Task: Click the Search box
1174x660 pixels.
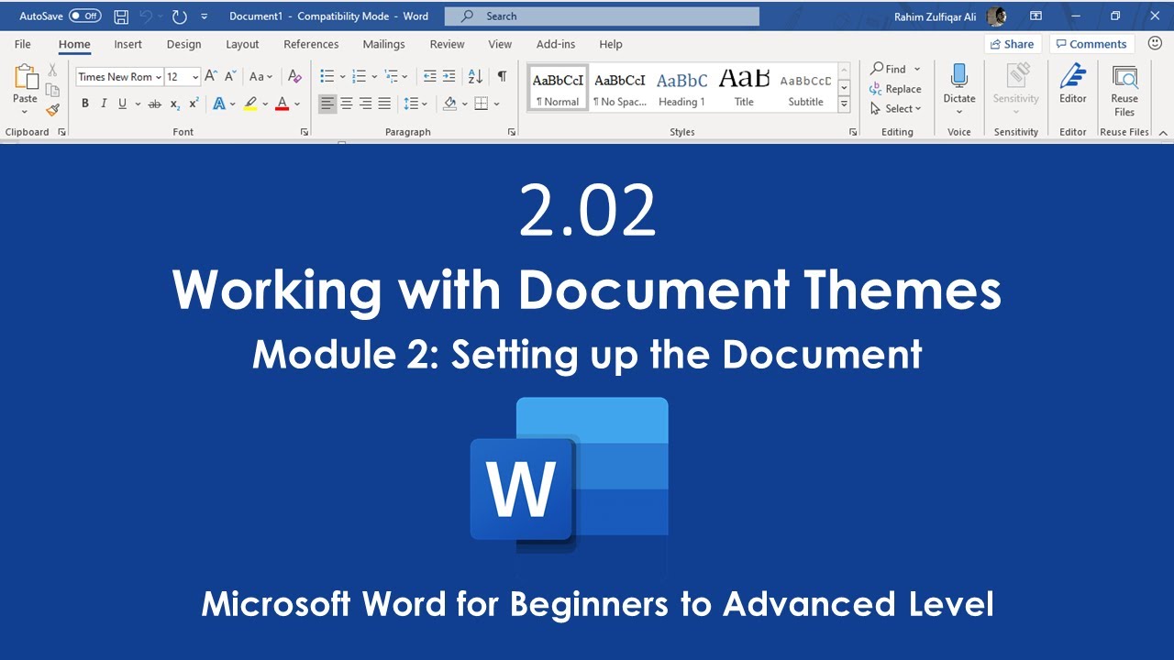Action: (x=602, y=16)
